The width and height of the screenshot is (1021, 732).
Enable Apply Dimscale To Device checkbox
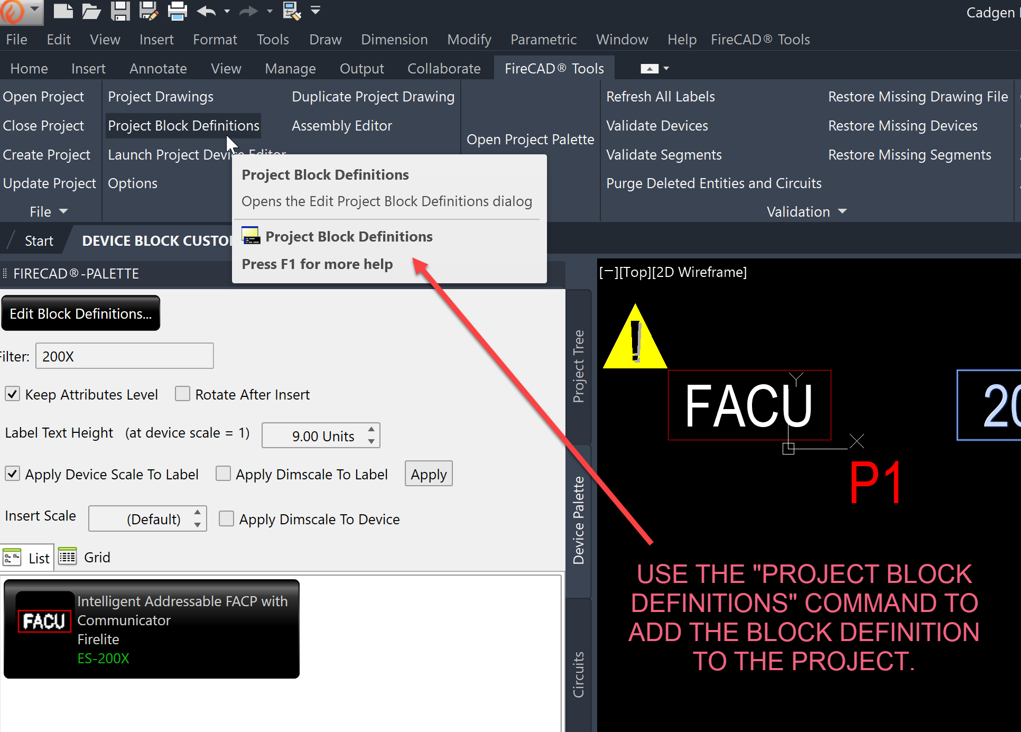pos(227,518)
